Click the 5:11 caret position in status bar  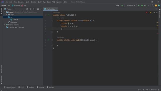140,90
